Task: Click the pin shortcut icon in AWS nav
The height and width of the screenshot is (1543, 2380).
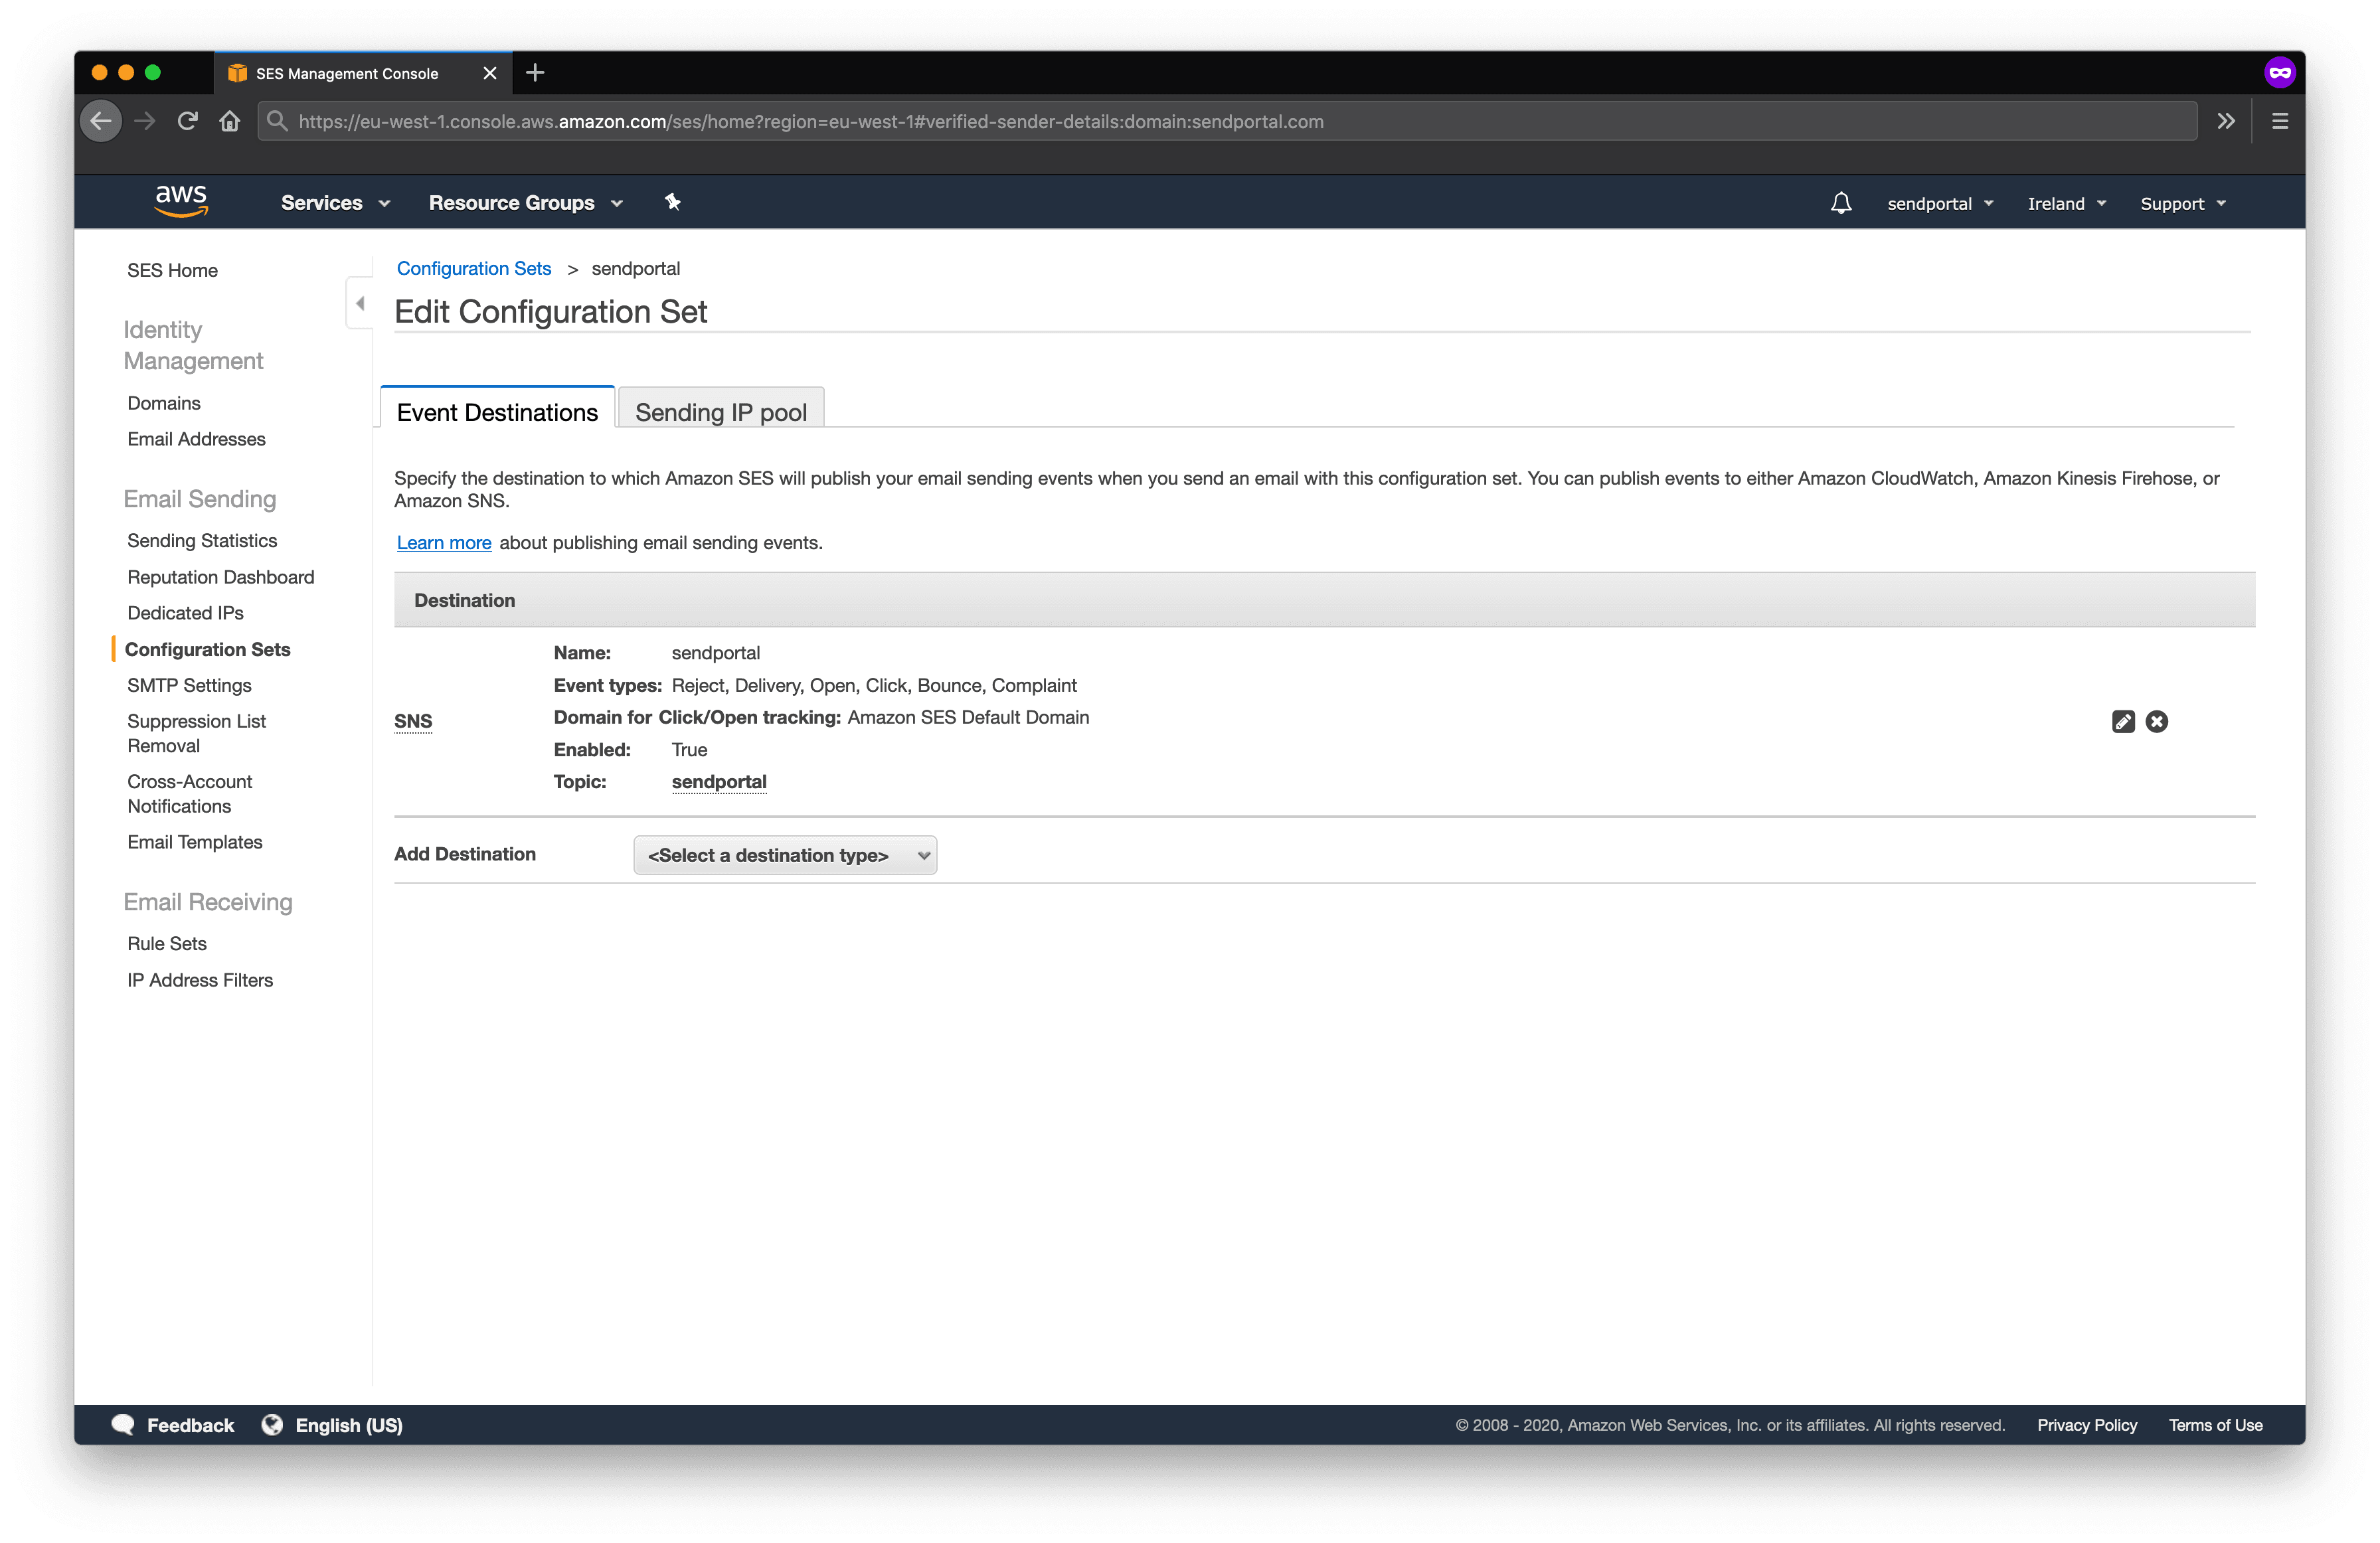Action: (x=673, y=202)
